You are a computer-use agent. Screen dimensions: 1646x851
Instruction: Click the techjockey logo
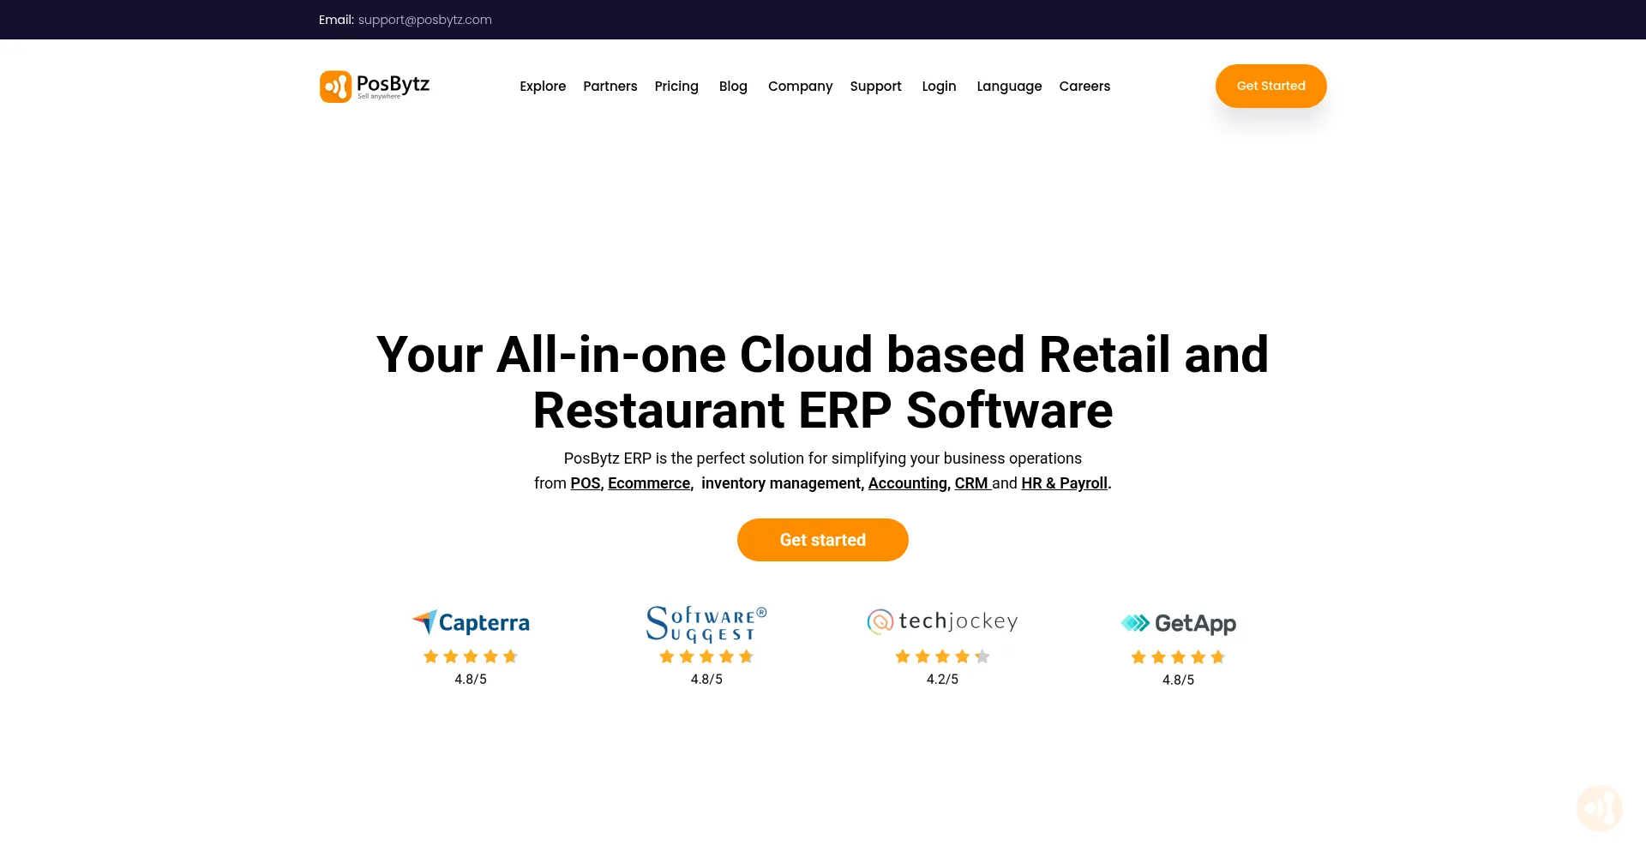(x=942, y=621)
